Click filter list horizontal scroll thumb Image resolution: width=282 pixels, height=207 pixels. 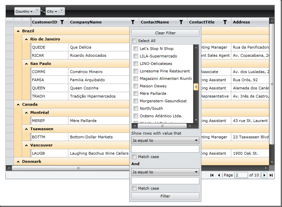pos(162,126)
